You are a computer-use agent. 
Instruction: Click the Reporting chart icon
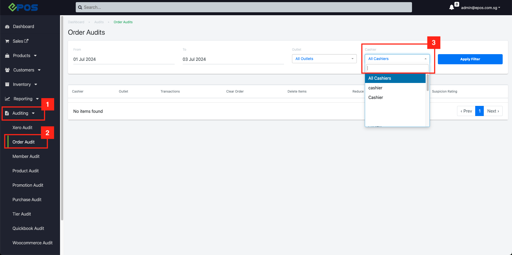coord(7,99)
